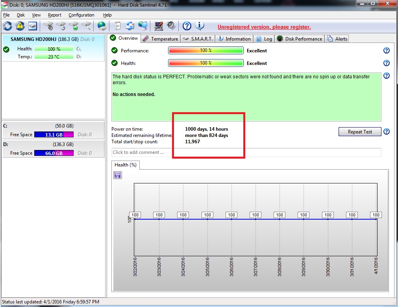Viewport: 398px width, 307px height.
Task: Open the Disk menu
Action: 21,15
